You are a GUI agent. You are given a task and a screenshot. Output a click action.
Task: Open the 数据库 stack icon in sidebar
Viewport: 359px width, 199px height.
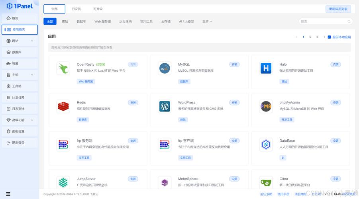click(8, 52)
